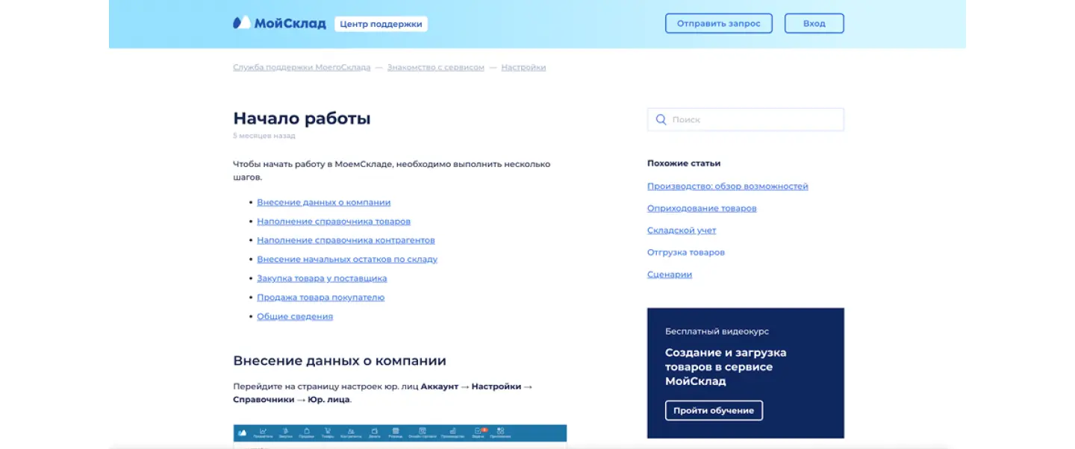Click the intro paragraph Чтобы начать работу
Screen dimensions: 1075x449
point(391,171)
